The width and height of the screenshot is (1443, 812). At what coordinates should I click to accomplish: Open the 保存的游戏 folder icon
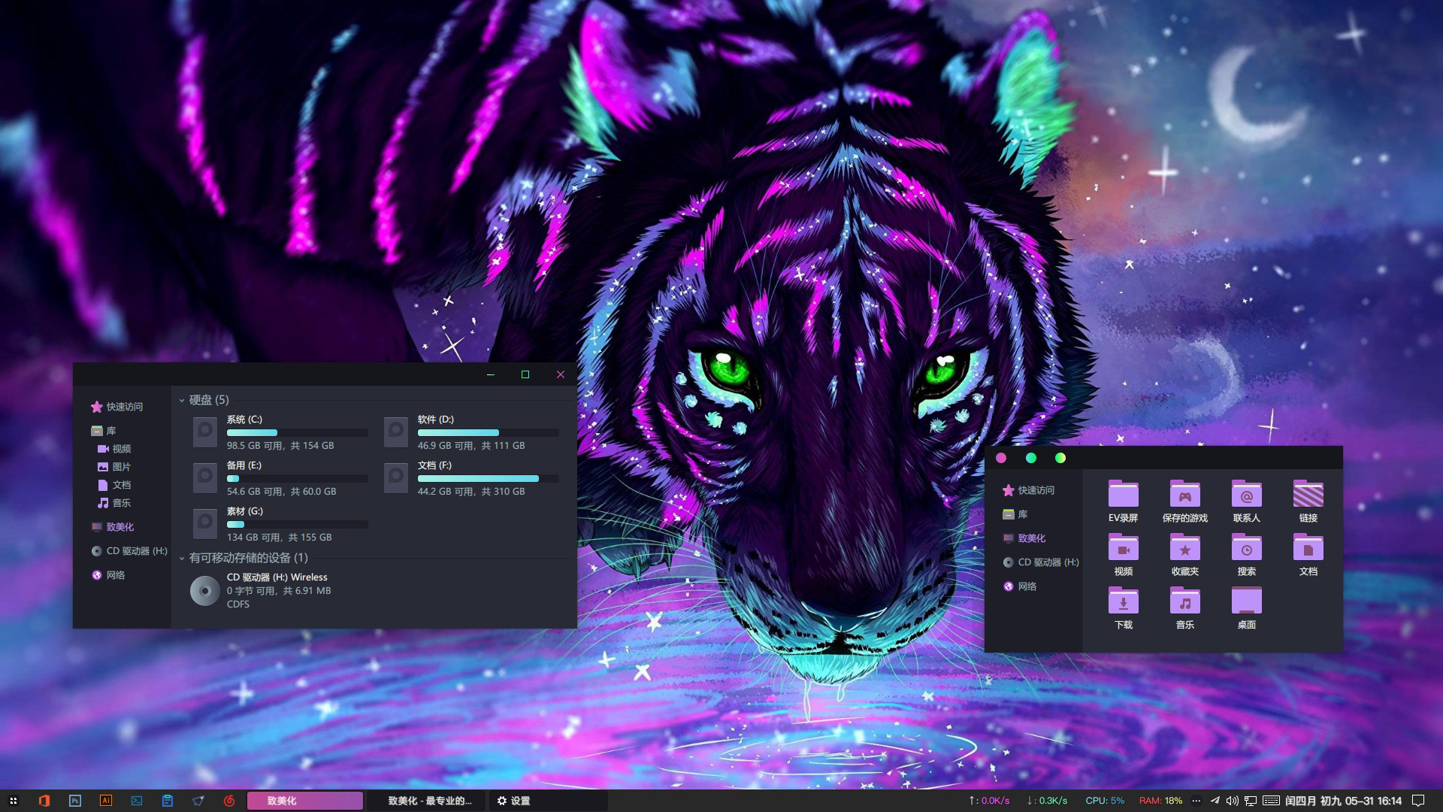tap(1184, 494)
